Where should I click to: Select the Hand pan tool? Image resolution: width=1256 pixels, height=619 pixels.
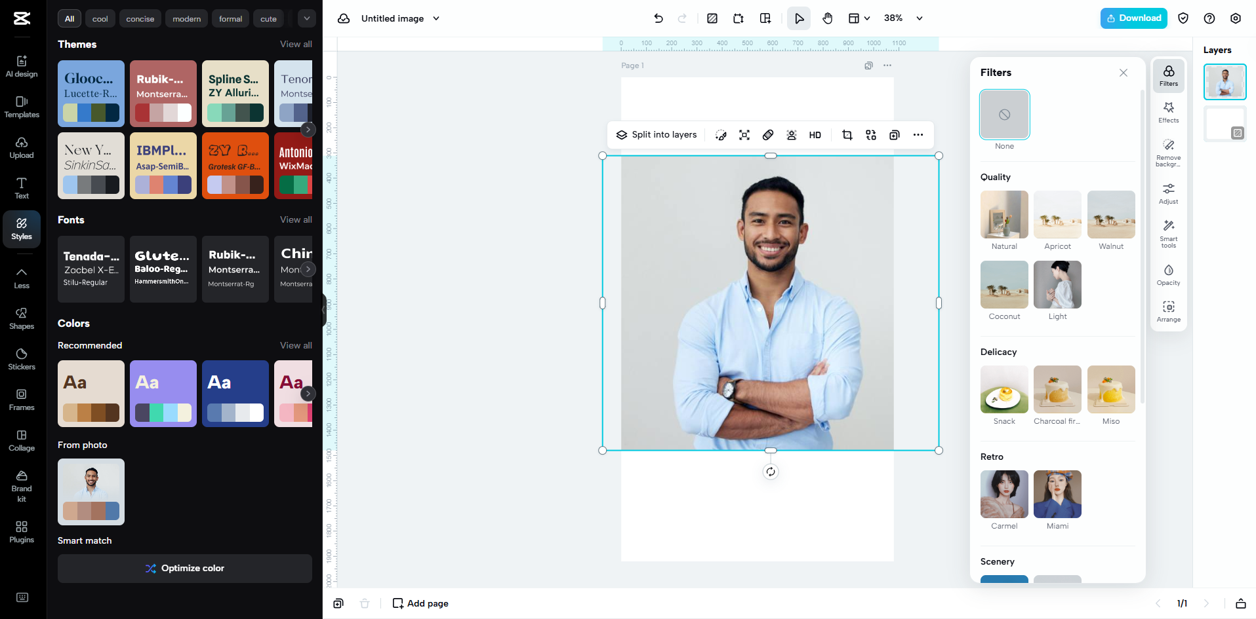(x=827, y=18)
